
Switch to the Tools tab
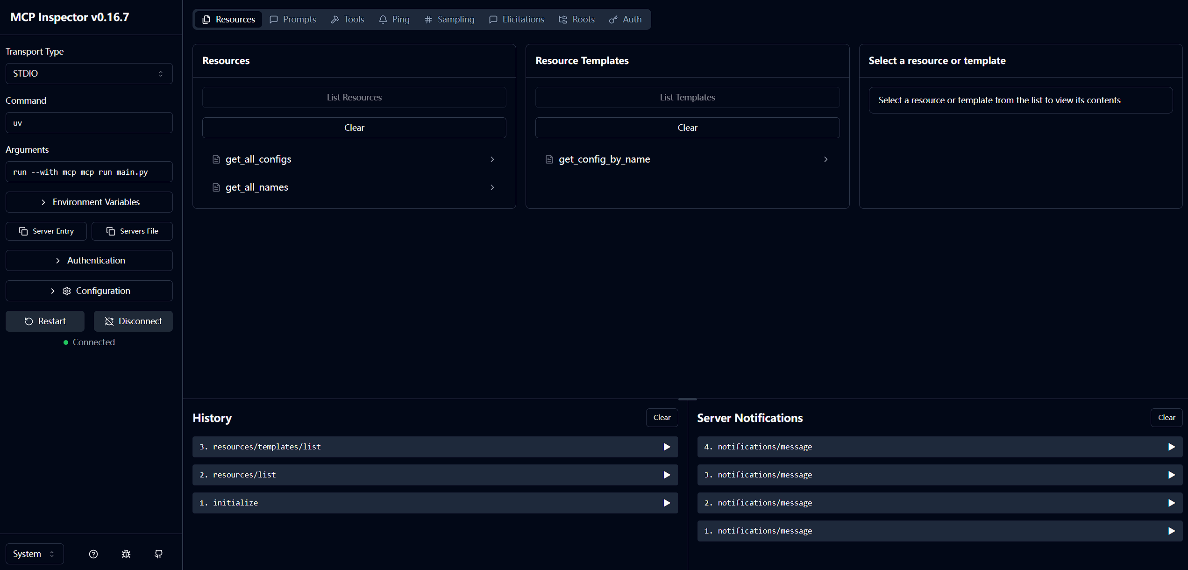point(347,20)
